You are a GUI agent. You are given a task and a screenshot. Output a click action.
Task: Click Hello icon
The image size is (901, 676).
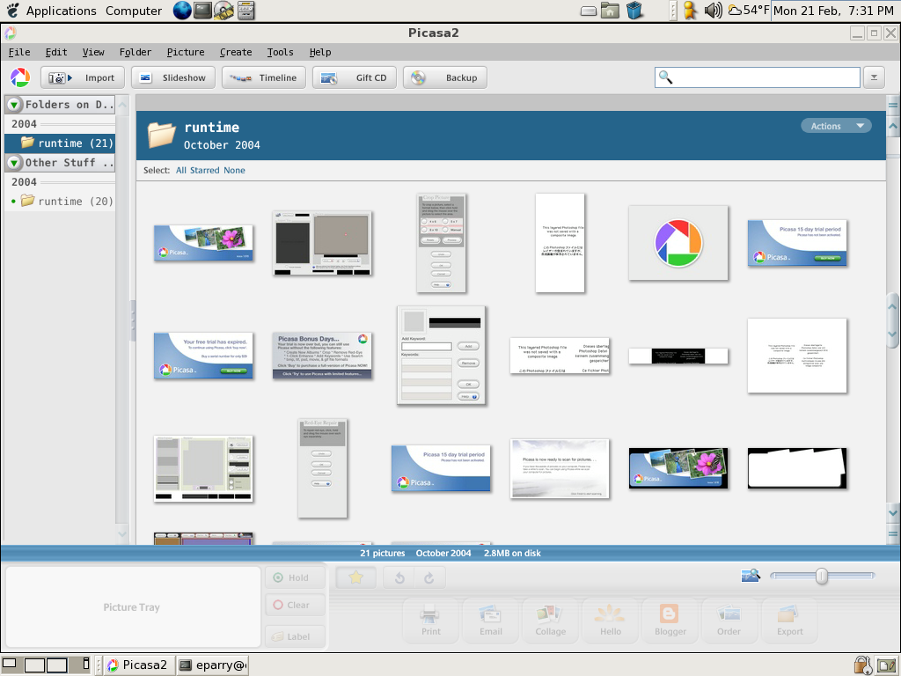pos(611,620)
